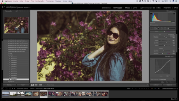
Task: Open the Biblioteca module
Action: (x=106, y=8)
